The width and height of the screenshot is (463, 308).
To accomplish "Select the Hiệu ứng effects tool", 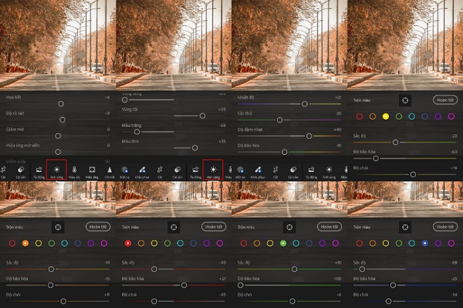I will (92, 170).
